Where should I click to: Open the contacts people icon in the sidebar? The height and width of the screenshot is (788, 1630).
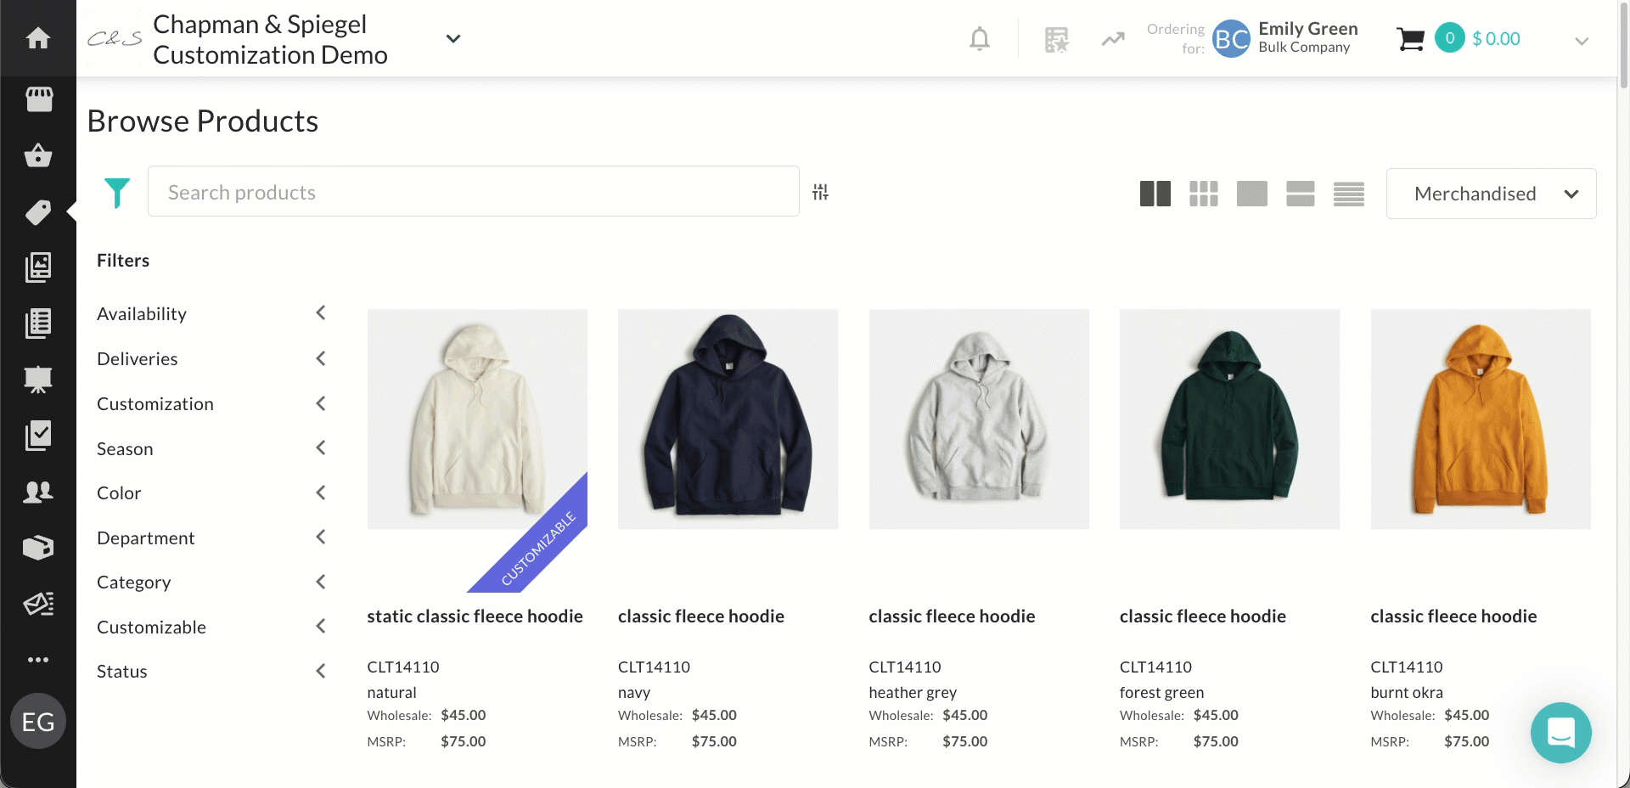(37, 492)
